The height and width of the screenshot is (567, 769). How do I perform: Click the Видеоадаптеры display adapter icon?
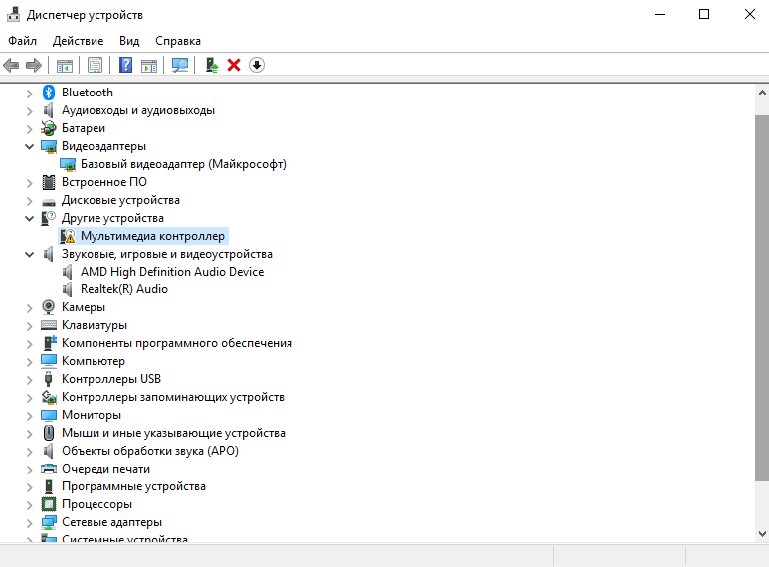pyautogui.click(x=49, y=146)
